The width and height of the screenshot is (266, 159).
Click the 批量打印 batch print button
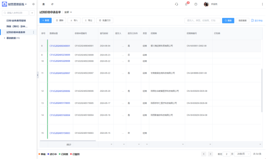pos(105,20)
